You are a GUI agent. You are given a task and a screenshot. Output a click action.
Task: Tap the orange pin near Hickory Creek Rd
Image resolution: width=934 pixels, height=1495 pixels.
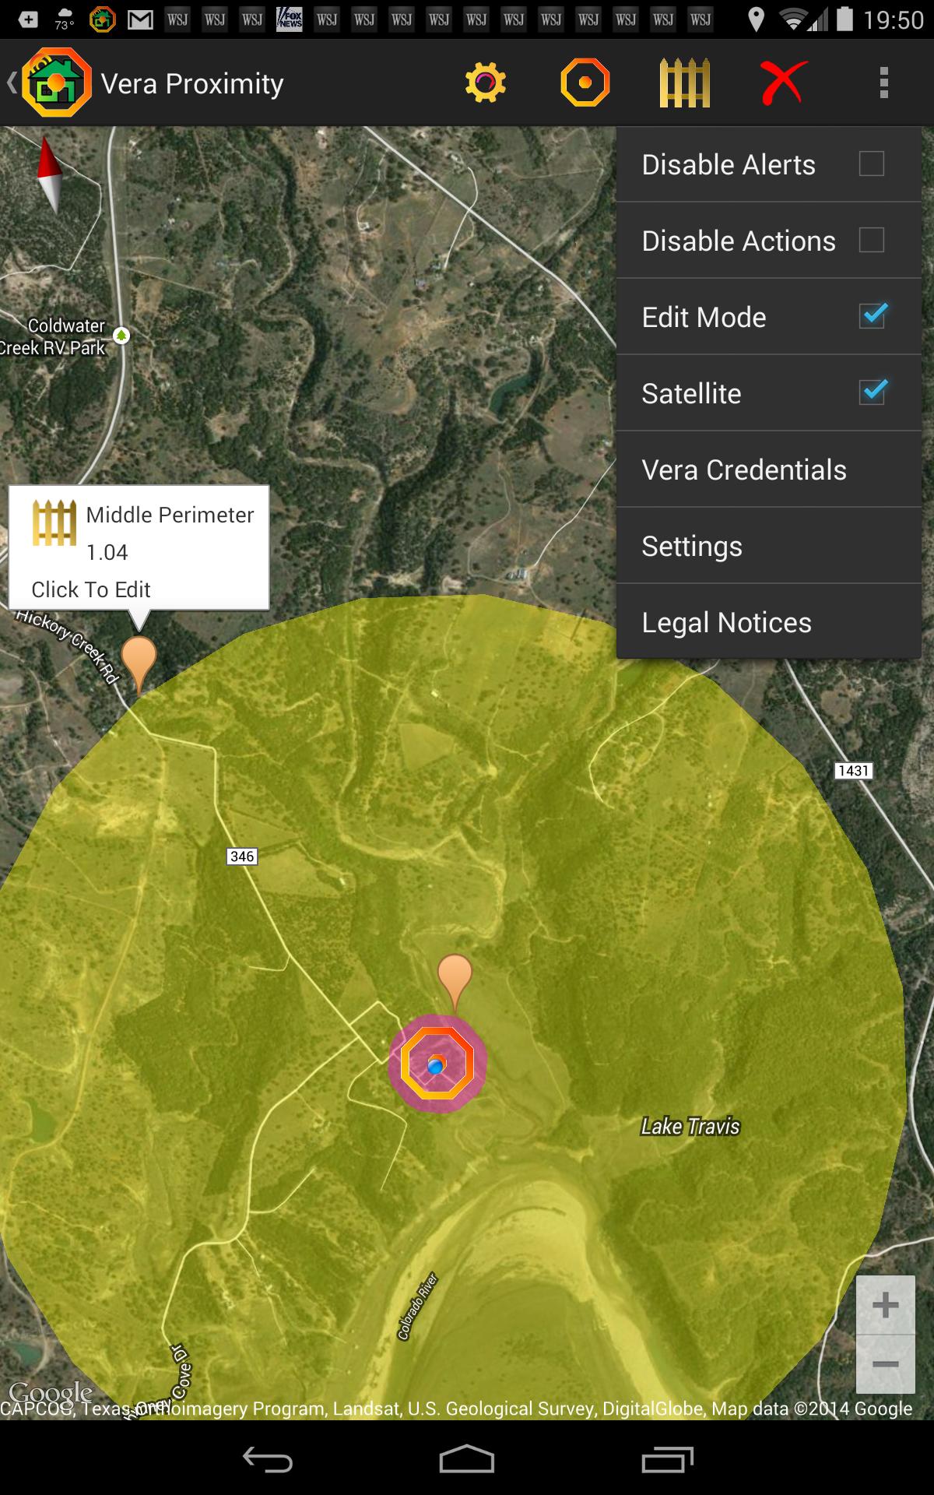(139, 664)
